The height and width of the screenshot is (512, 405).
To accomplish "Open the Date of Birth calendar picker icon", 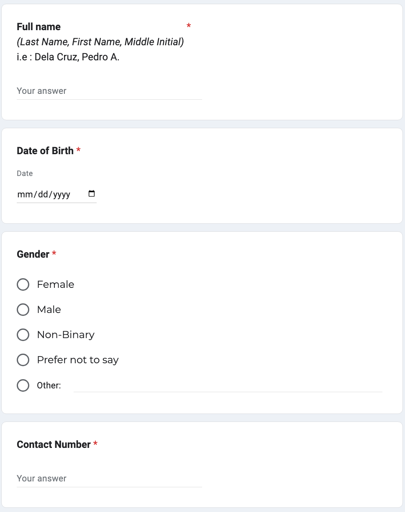I will coord(92,194).
